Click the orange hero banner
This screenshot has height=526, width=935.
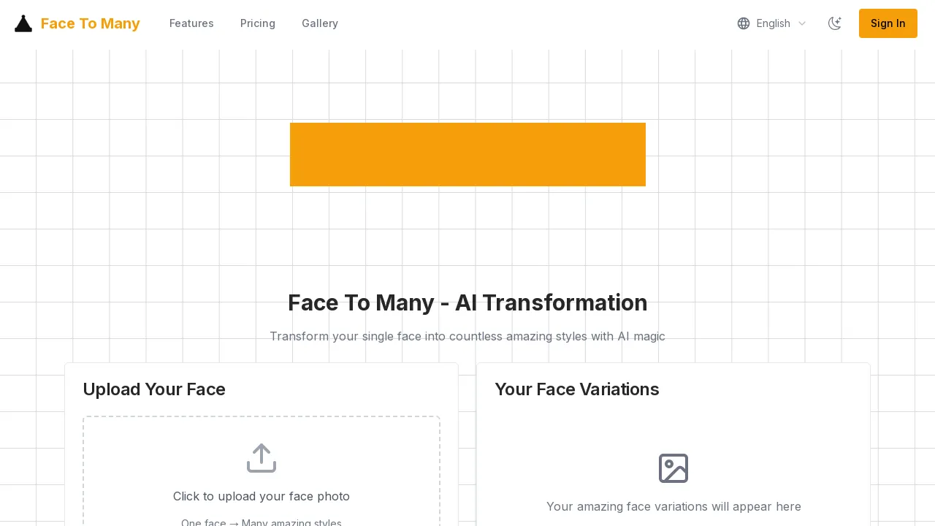467,154
